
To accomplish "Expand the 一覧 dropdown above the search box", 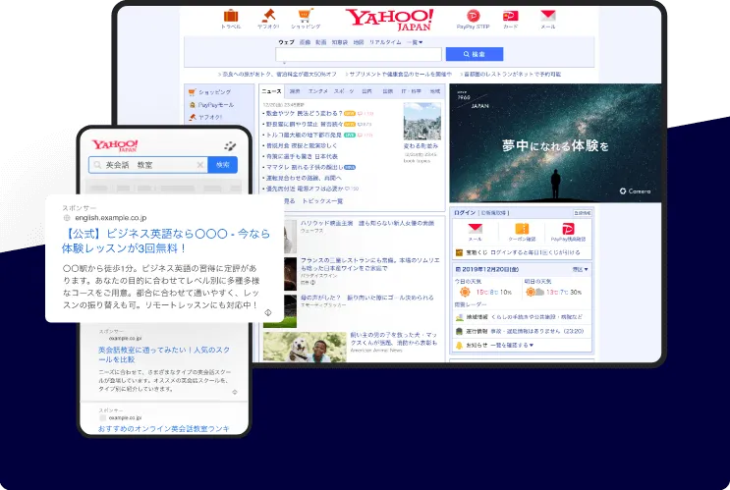I will [x=415, y=42].
